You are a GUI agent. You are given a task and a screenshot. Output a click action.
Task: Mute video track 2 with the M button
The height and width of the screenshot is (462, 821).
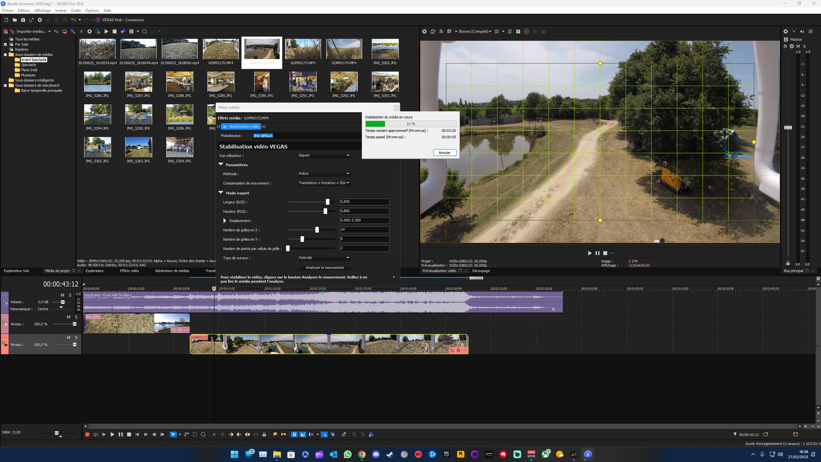click(x=69, y=317)
